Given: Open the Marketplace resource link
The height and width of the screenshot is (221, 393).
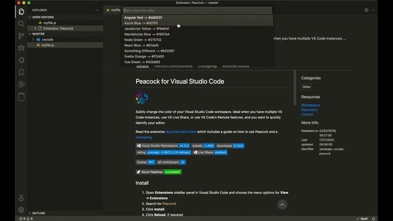Looking at the screenshot, I should [x=311, y=105].
